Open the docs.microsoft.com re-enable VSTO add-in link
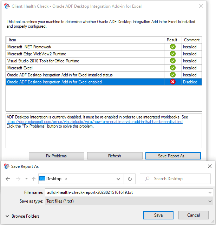This screenshot has height=225, width=216. click(94, 122)
